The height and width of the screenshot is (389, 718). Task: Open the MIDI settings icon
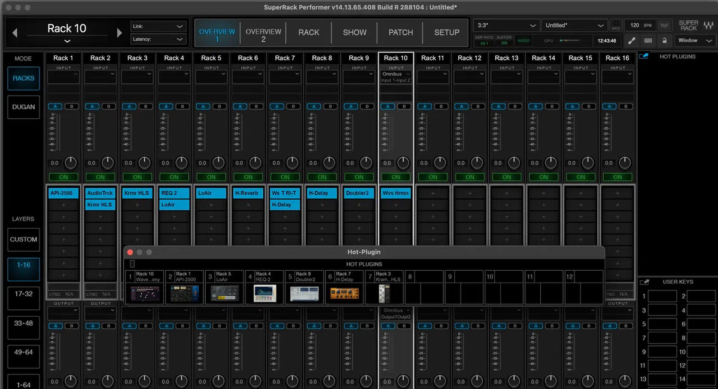click(x=616, y=25)
